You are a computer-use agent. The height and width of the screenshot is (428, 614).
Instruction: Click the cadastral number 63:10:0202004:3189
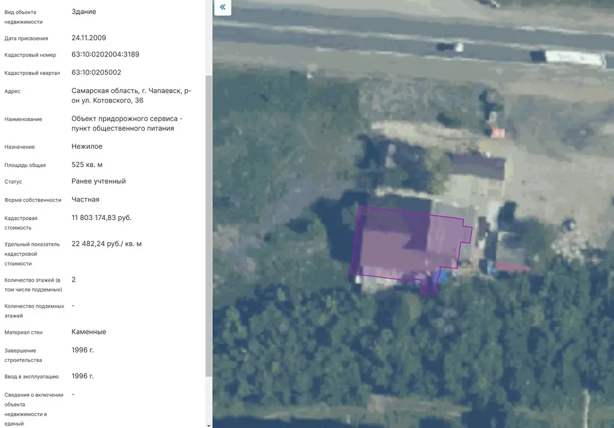pyautogui.click(x=106, y=55)
